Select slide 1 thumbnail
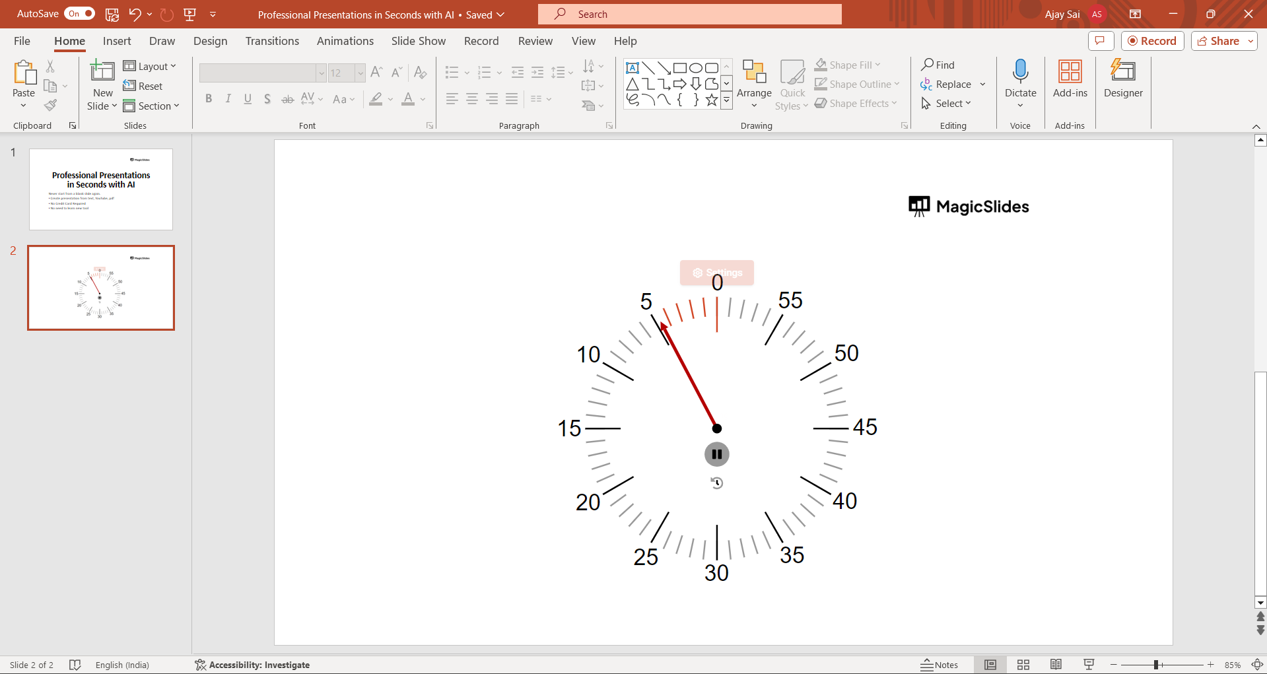The image size is (1267, 674). click(101, 189)
